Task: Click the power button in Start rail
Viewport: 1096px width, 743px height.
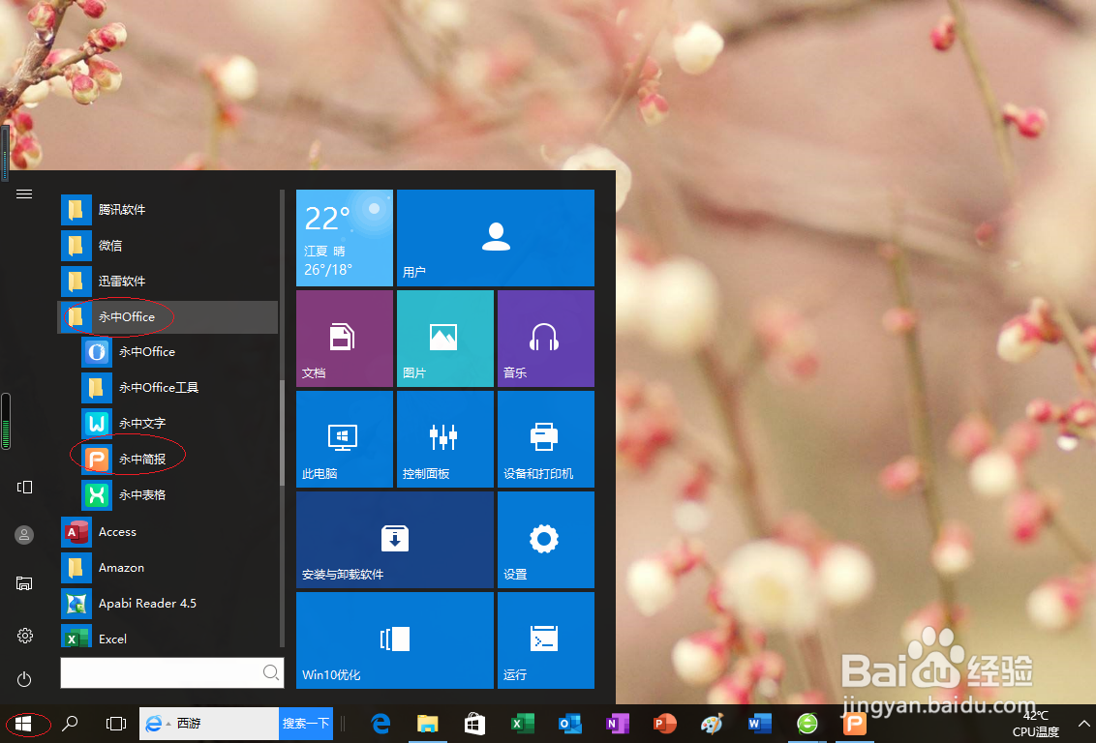Action: point(24,679)
